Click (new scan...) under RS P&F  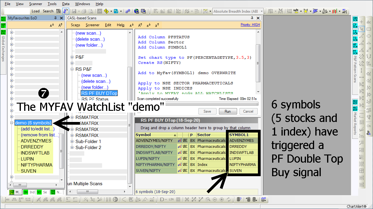(x=94, y=75)
